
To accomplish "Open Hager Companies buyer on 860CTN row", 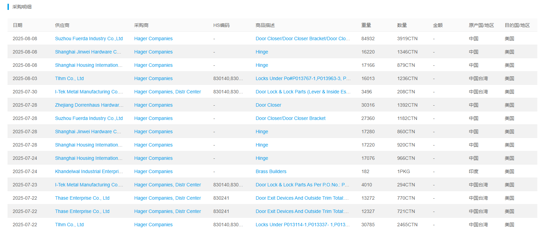I will pos(153,132).
